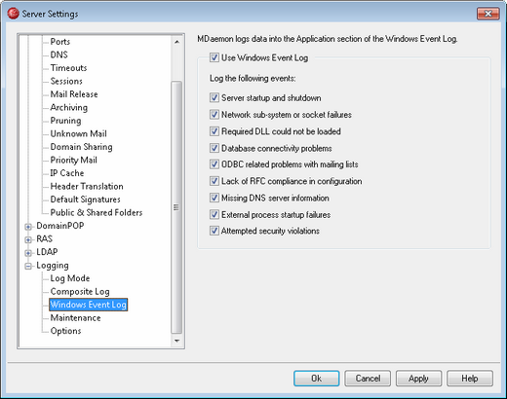Confirm settings with the Ok button
Screen dimensions: 507x399
317,379
